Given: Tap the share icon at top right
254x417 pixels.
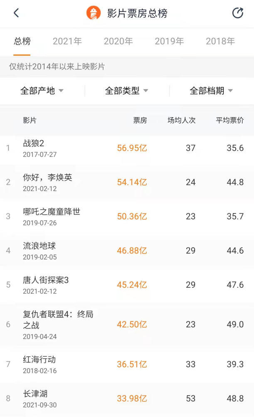Looking at the screenshot, I should point(237,13).
